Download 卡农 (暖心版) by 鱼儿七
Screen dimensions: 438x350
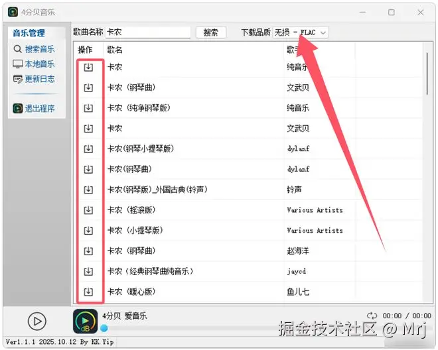88,292
